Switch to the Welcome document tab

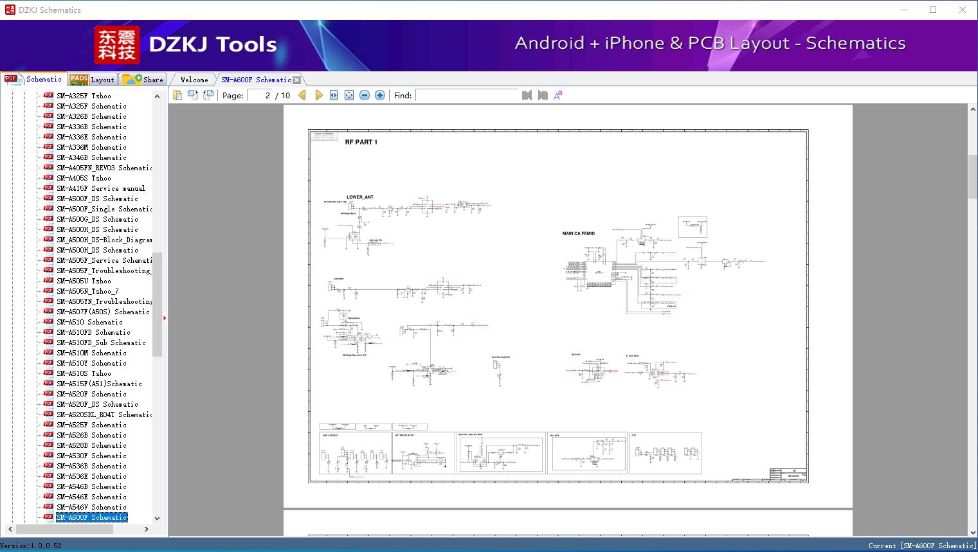[x=194, y=80]
